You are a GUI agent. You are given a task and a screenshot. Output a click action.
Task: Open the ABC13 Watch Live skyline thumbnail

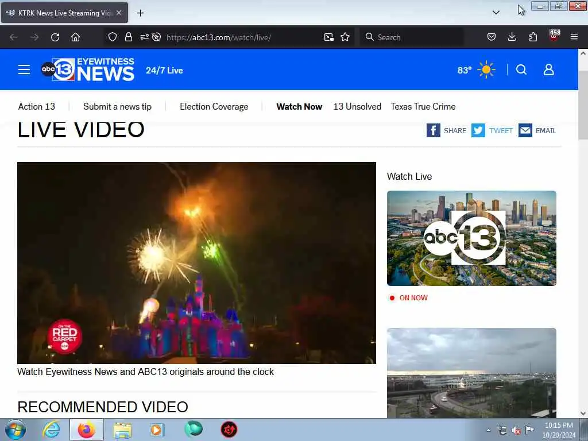tap(471, 238)
